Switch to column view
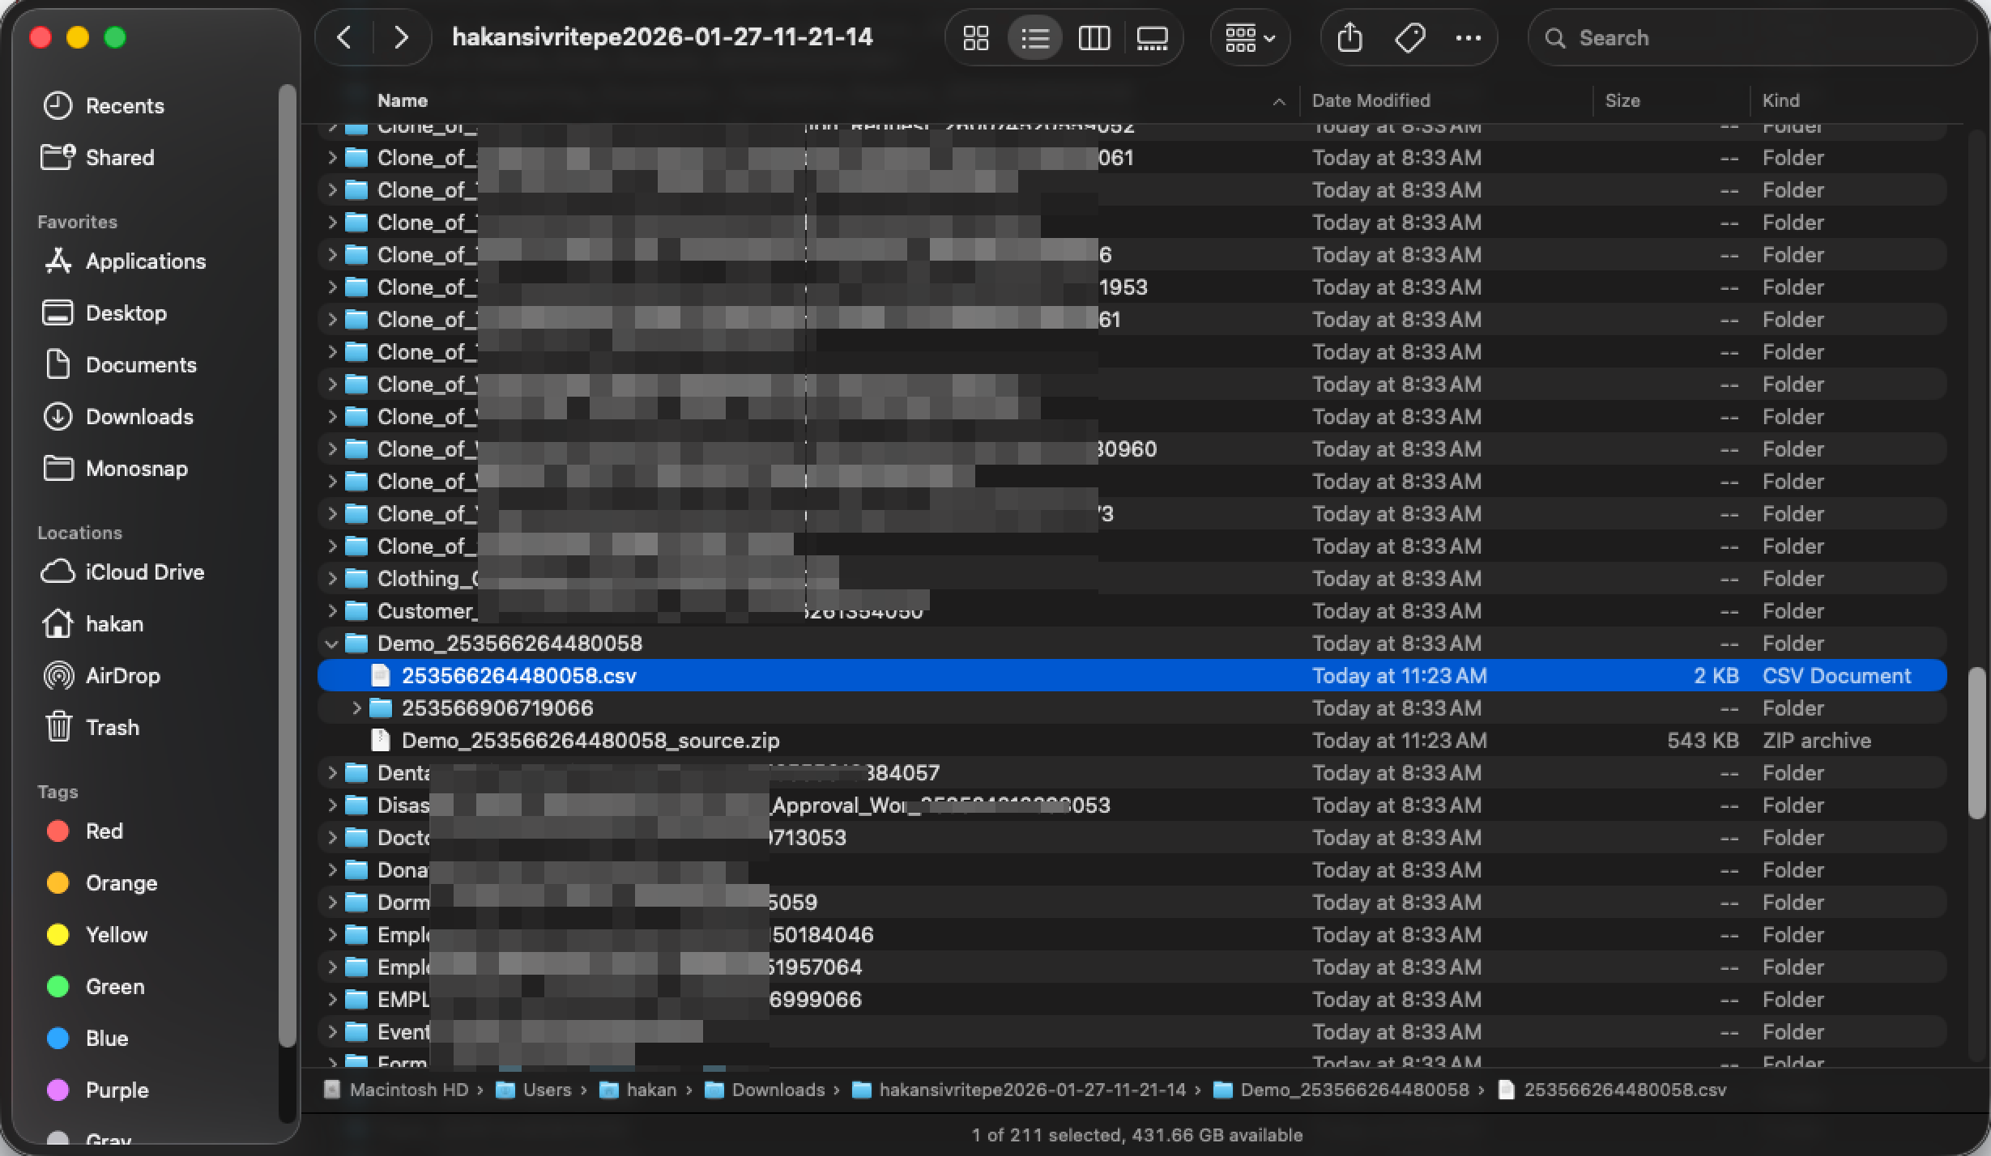This screenshot has width=1991, height=1156. click(x=1094, y=37)
